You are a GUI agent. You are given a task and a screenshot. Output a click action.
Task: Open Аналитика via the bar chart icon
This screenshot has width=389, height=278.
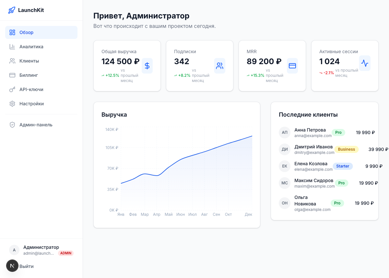pyautogui.click(x=13, y=47)
